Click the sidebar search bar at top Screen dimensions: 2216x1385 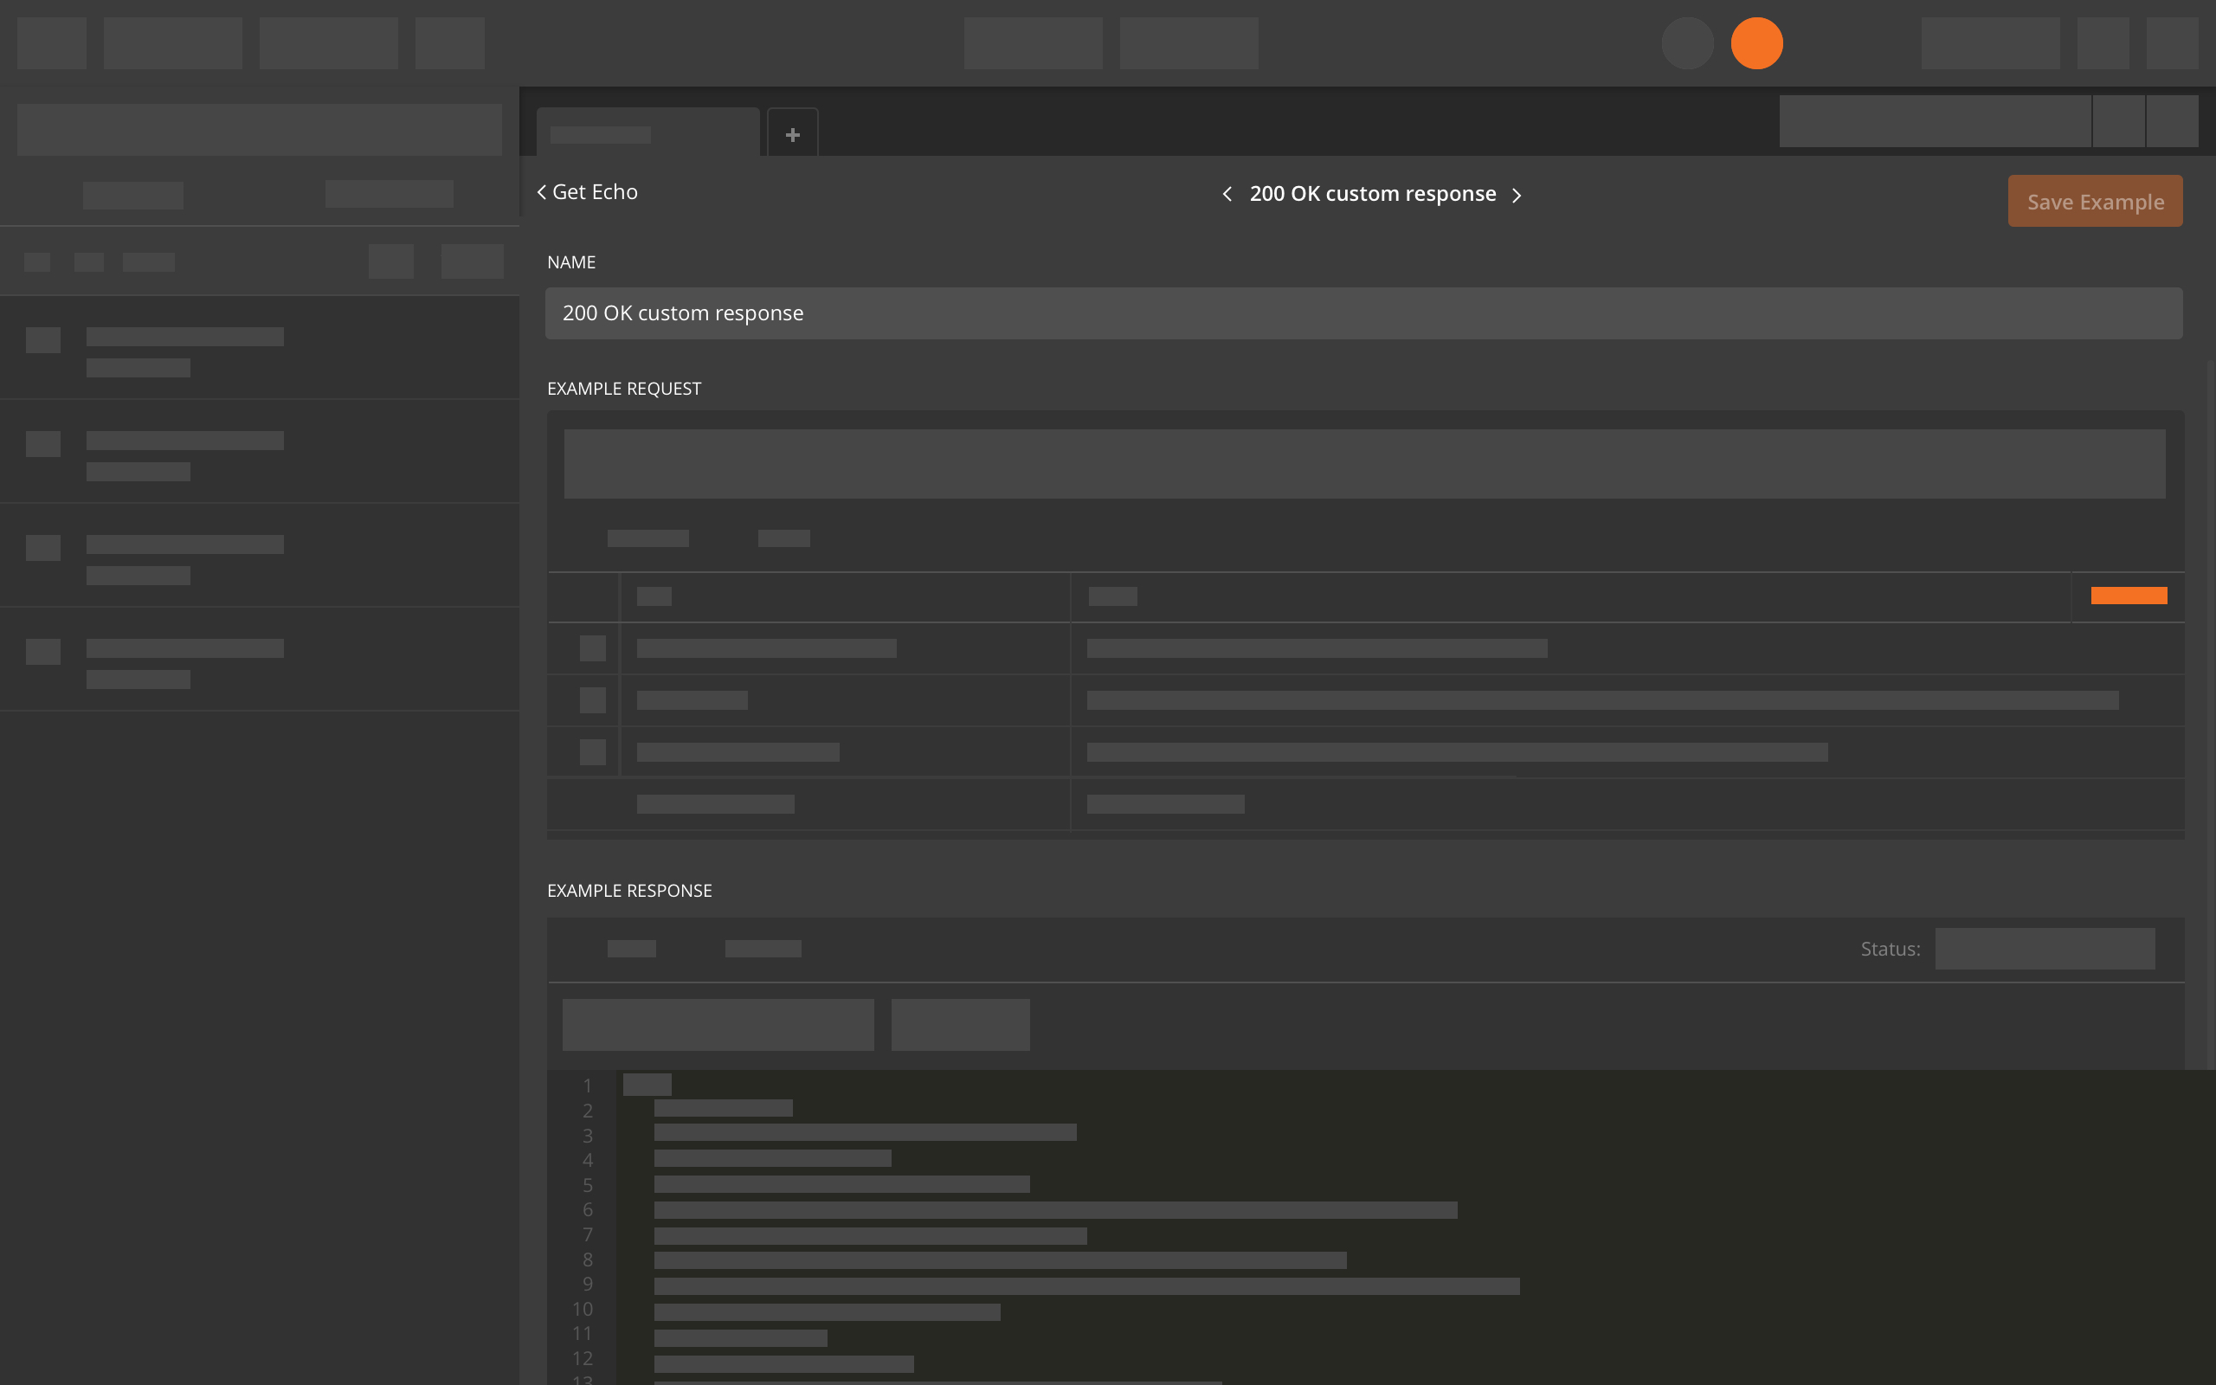click(x=259, y=129)
